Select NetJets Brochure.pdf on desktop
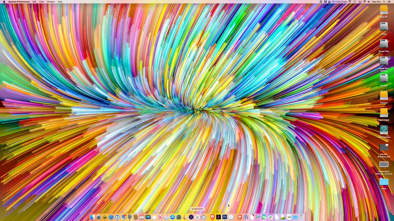 point(384,147)
